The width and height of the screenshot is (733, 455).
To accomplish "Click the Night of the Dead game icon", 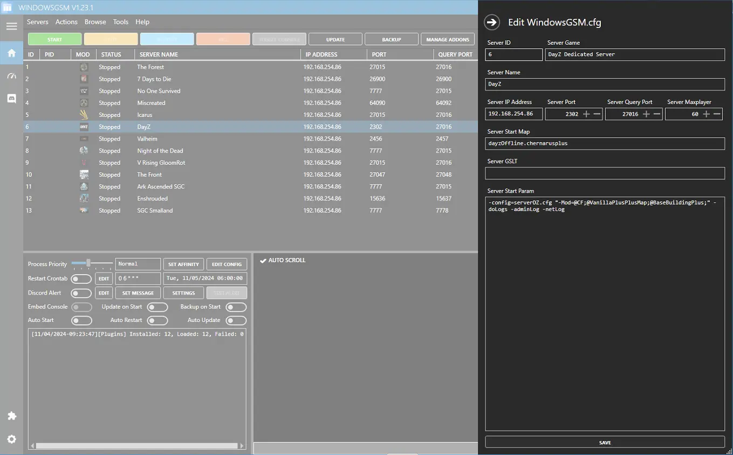I will [x=84, y=151].
